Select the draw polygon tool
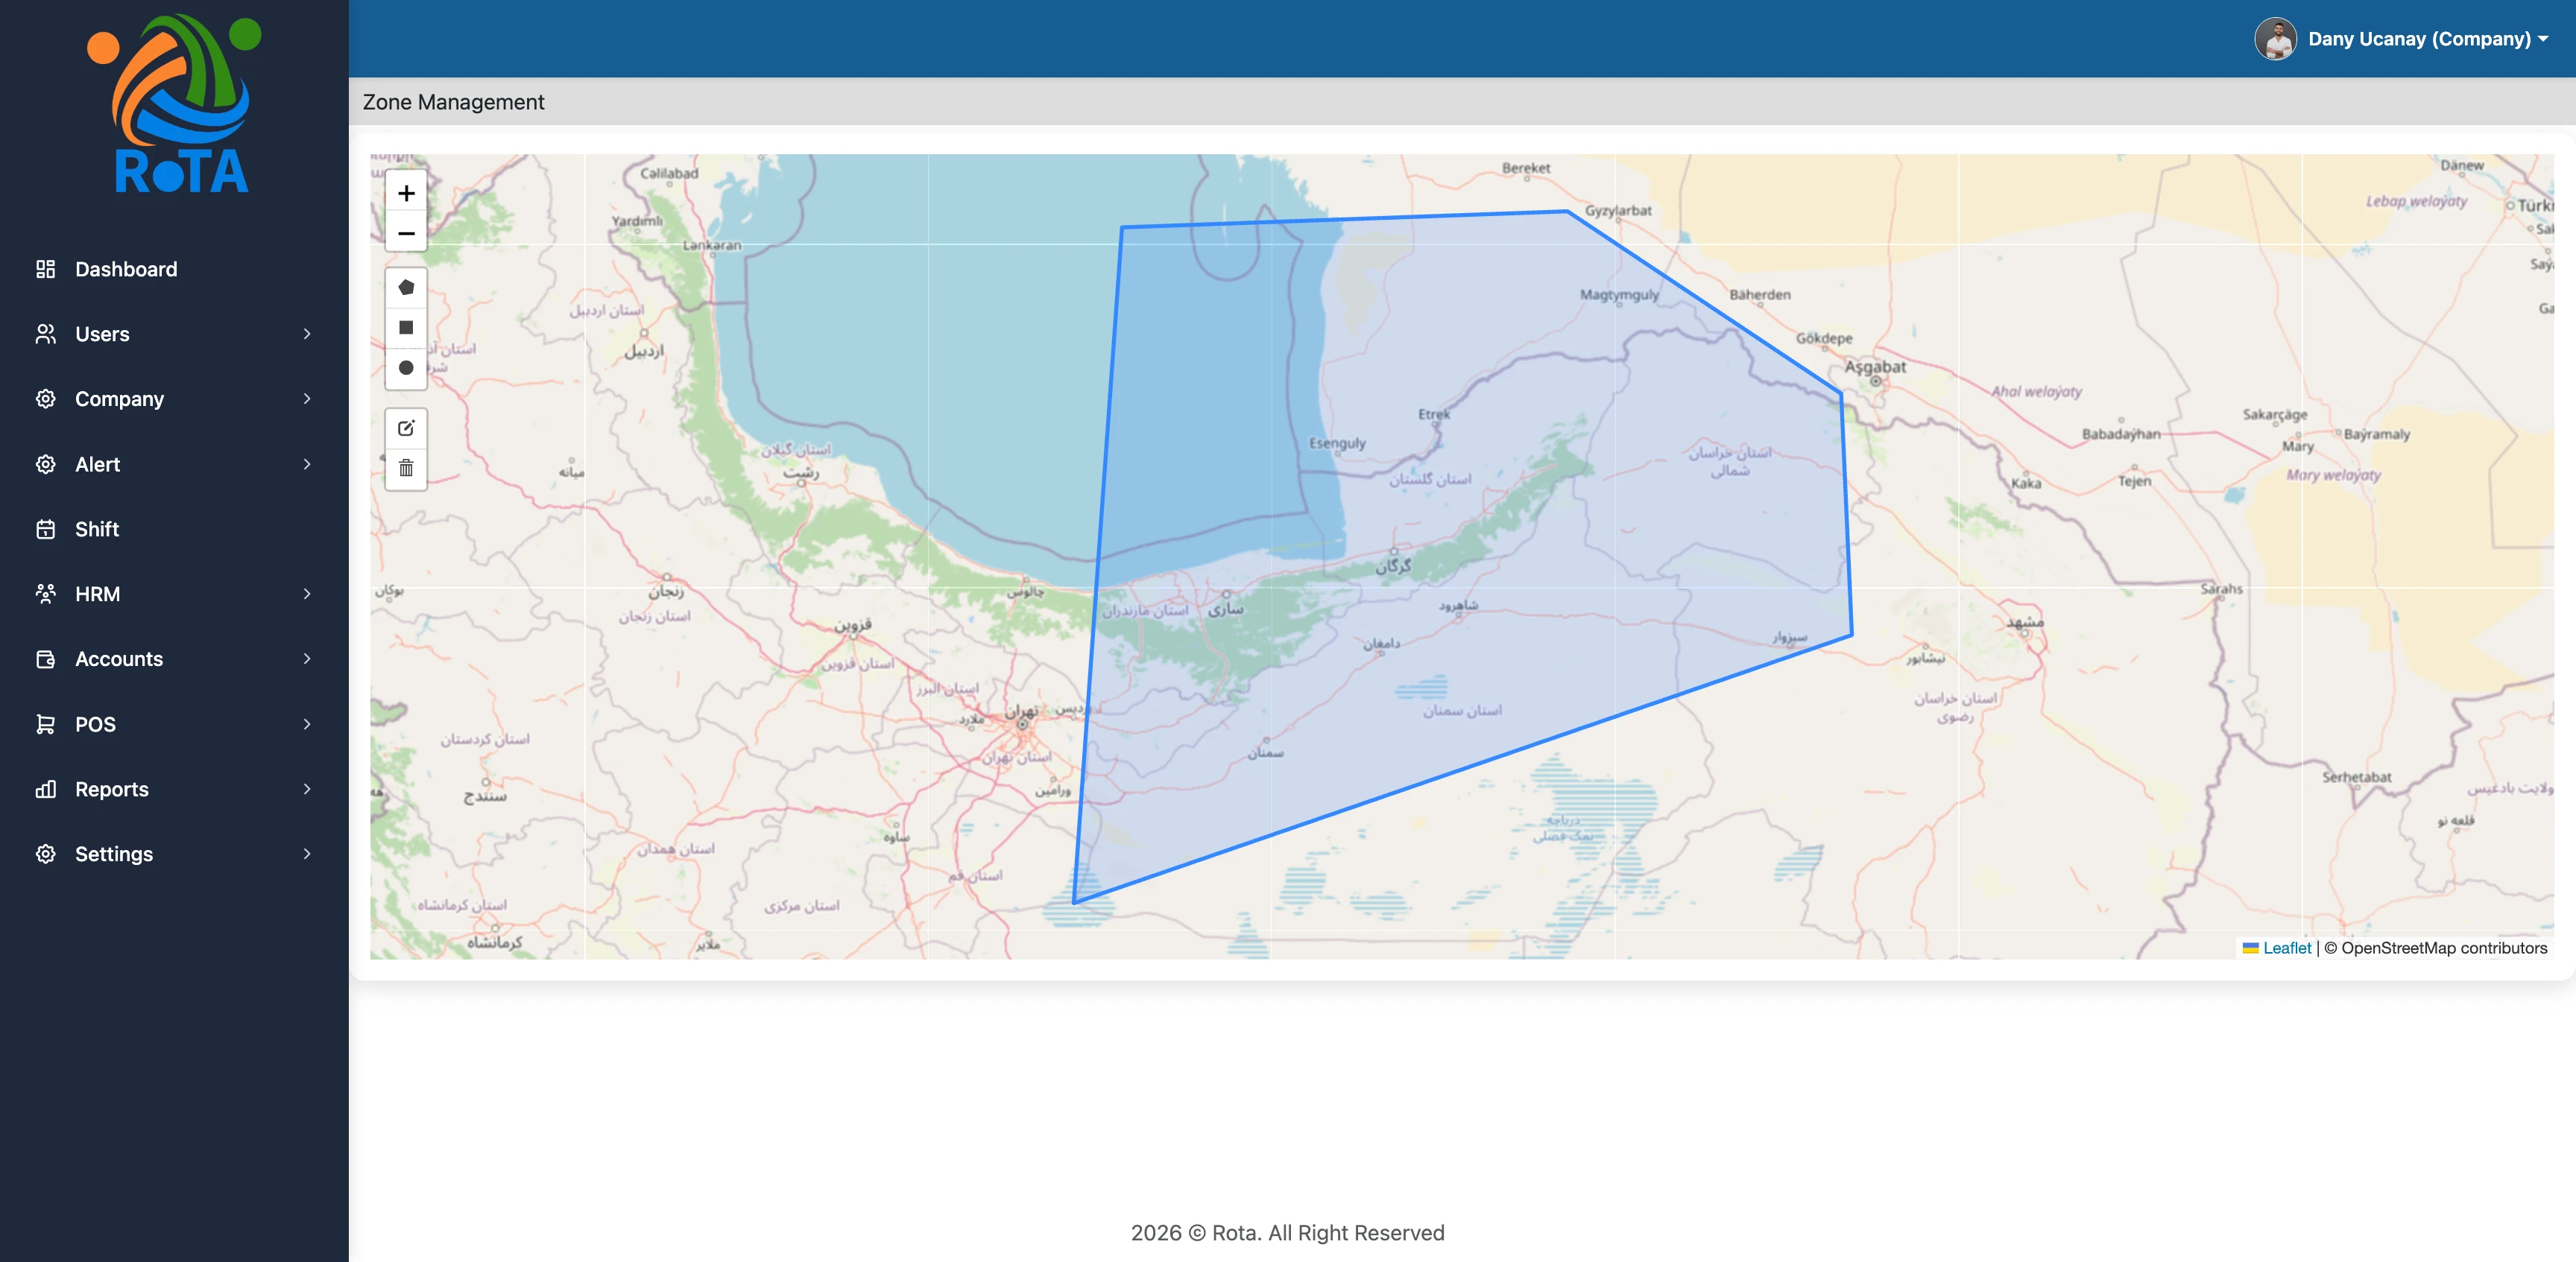 click(406, 288)
